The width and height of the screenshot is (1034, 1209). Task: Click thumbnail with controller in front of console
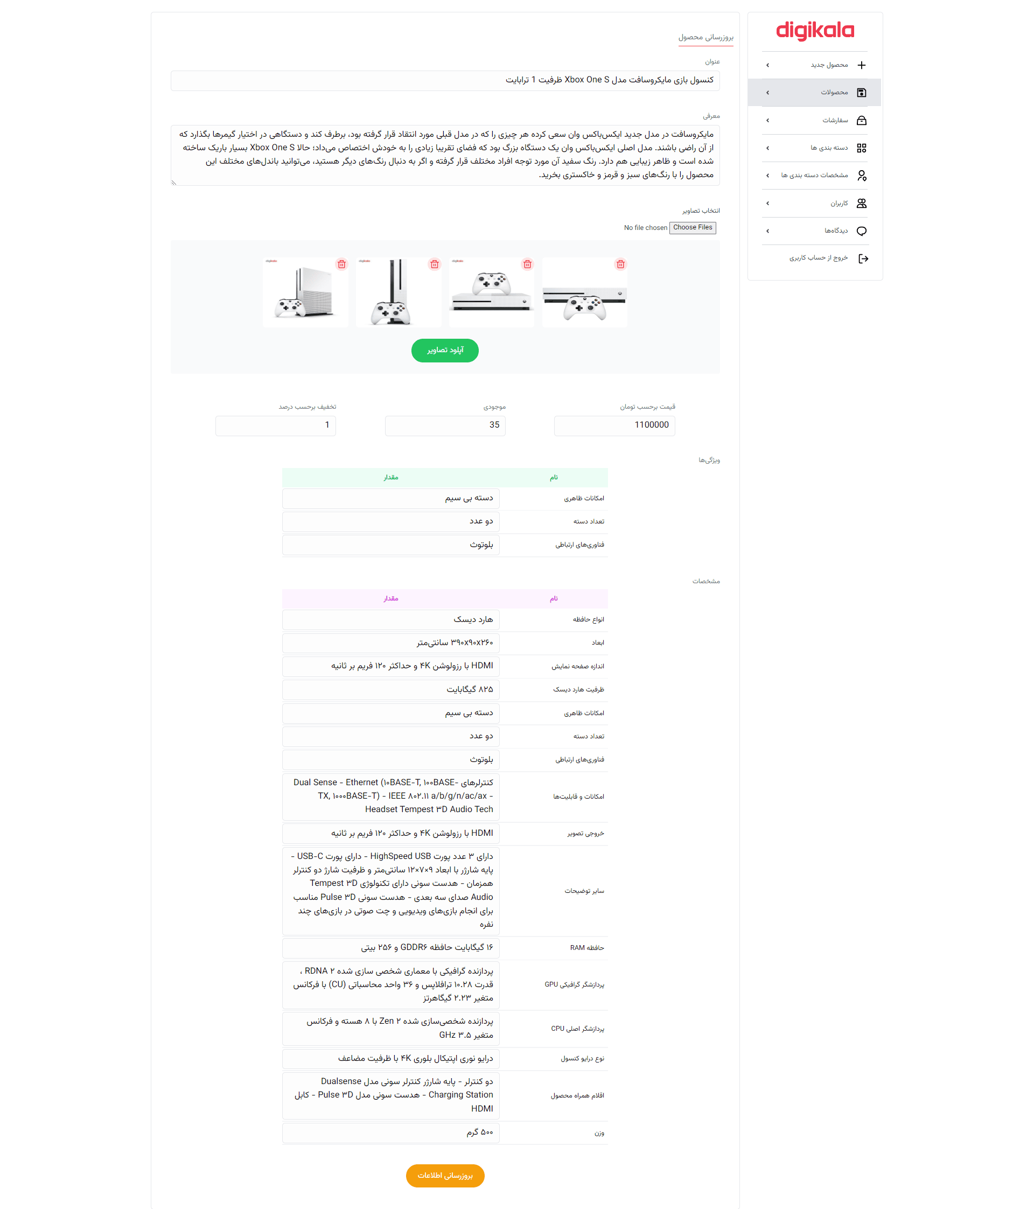pyautogui.click(x=585, y=292)
